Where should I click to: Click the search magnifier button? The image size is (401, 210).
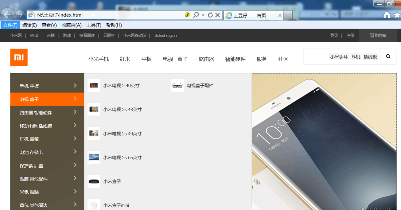(388, 56)
